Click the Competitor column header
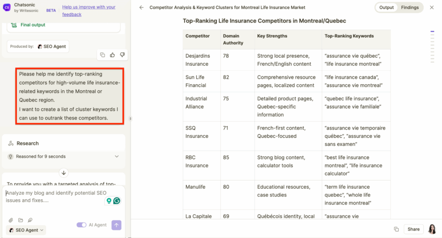Image resolution: width=442 pixels, height=238 pixels. 202,39
